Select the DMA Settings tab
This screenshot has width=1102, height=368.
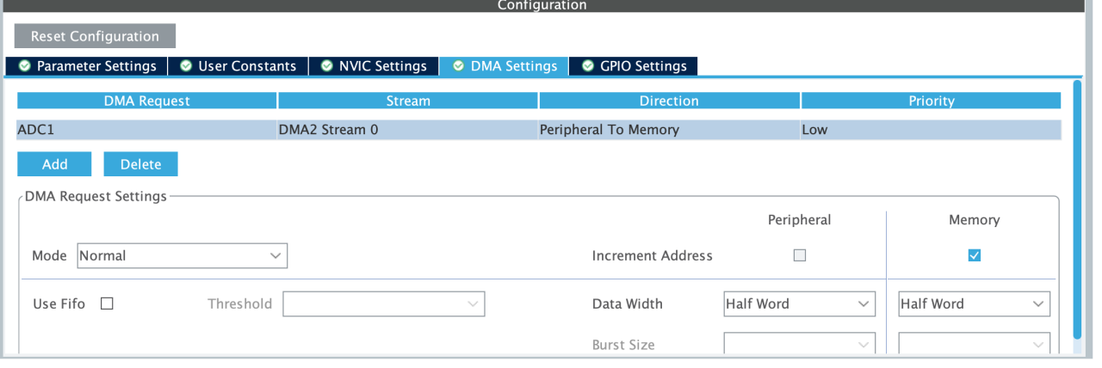[x=505, y=66]
